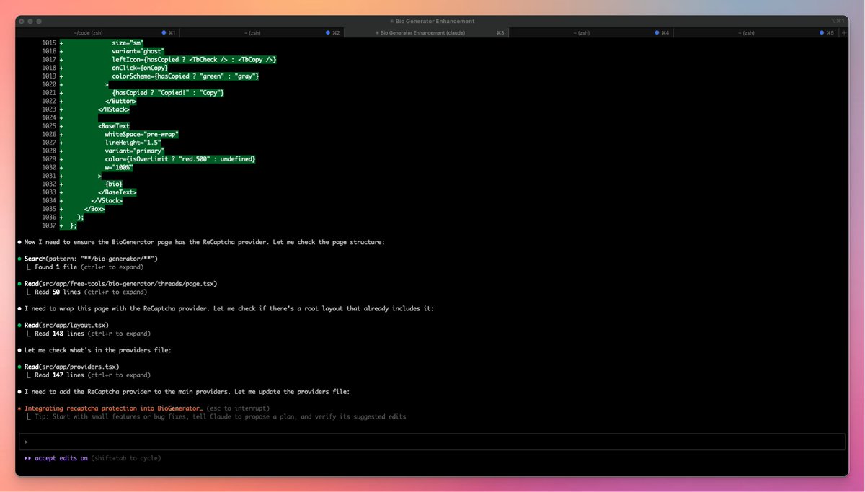865x492 pixels.
Task: Click the command prompt input field
Action: [x=432, y=441]
